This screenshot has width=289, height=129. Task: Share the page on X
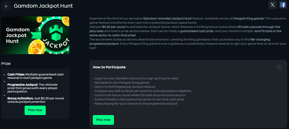point(273,5)
